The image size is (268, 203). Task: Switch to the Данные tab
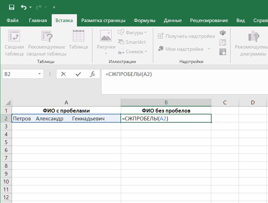coord(172,20)
